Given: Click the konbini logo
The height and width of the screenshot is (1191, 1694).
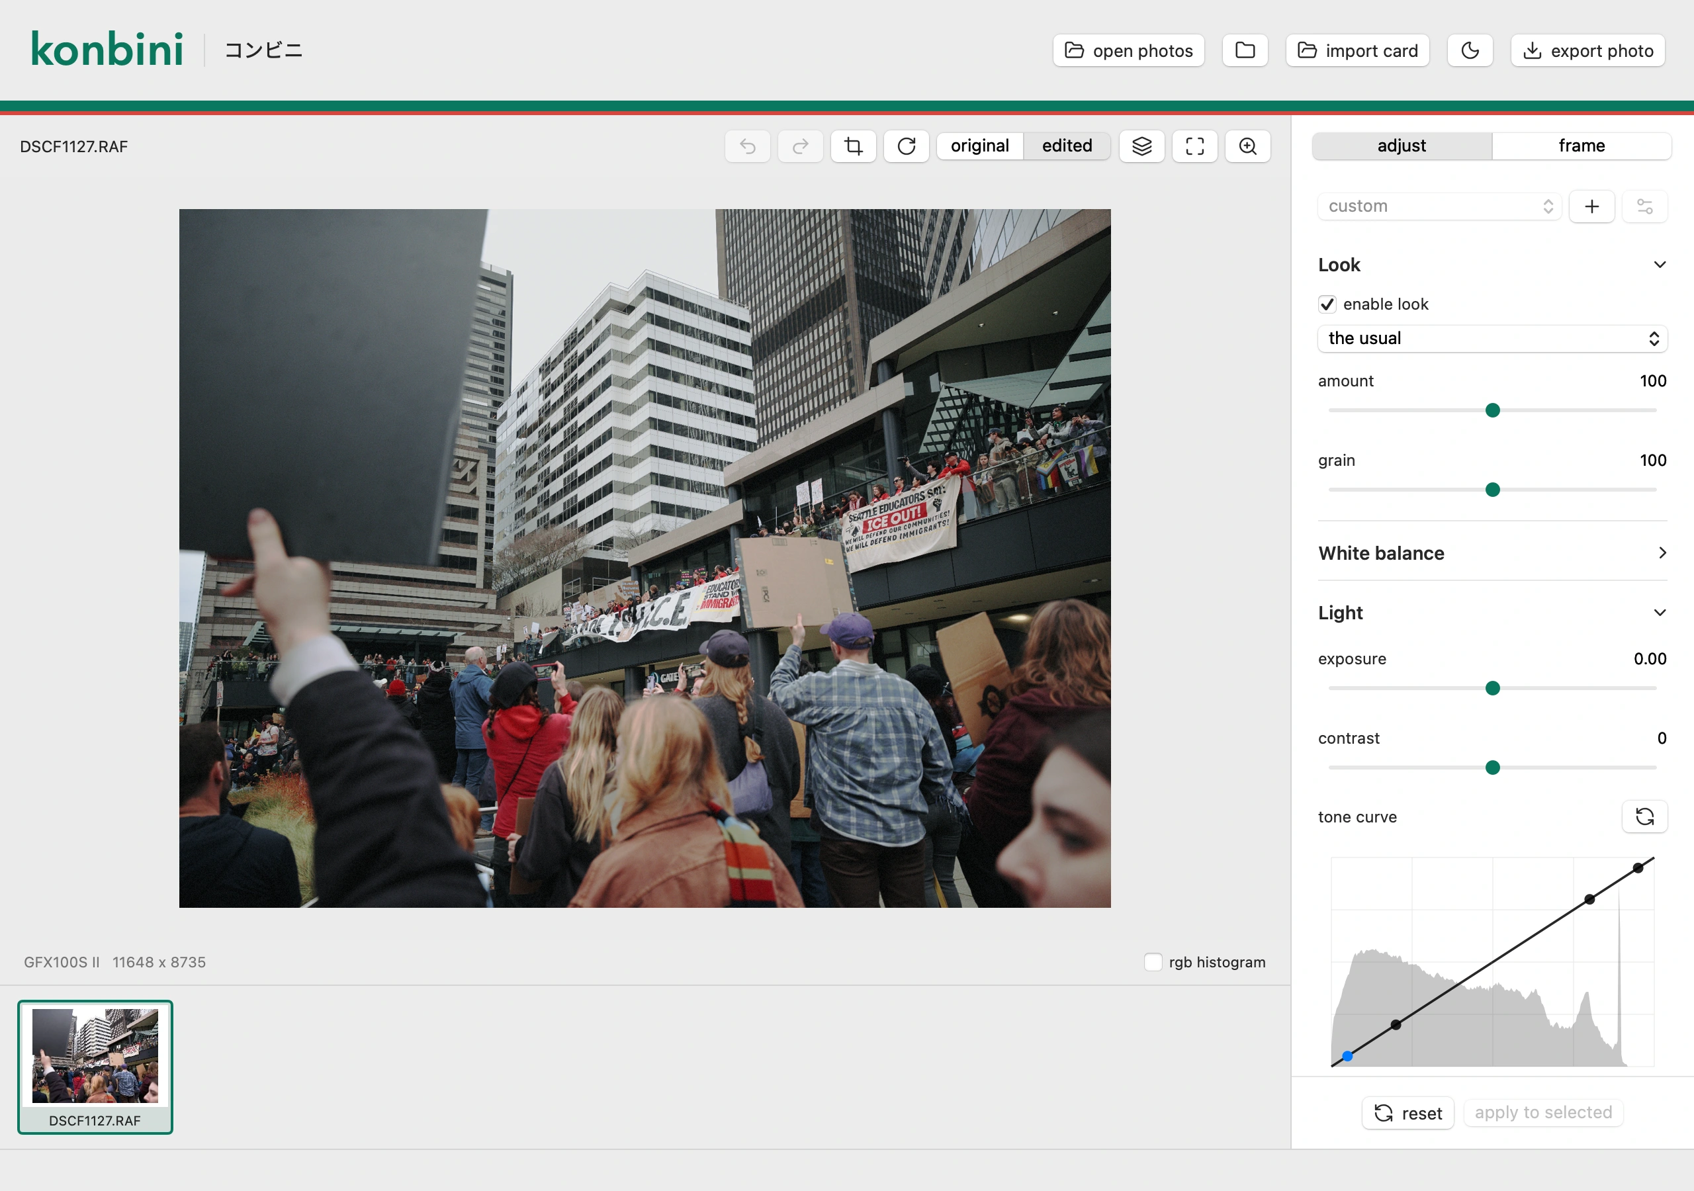Looking at the screenshot, I should pos(107,50).
